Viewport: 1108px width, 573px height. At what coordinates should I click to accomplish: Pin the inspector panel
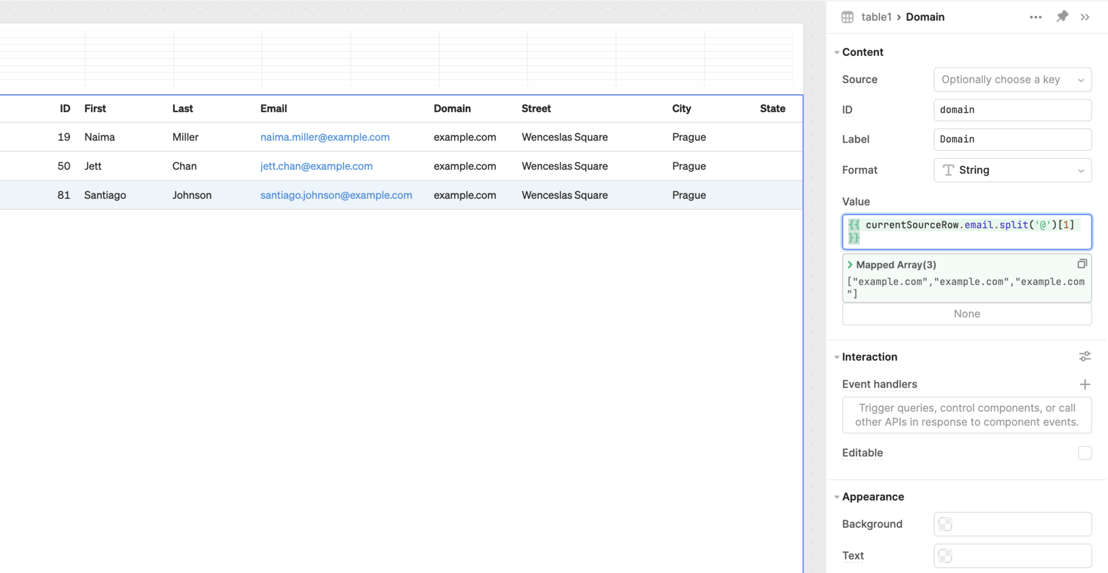[1062, 17]
